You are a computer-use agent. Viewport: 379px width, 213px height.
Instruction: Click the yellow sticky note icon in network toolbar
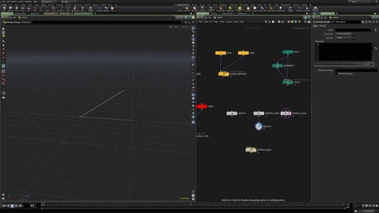click(292, 22)
